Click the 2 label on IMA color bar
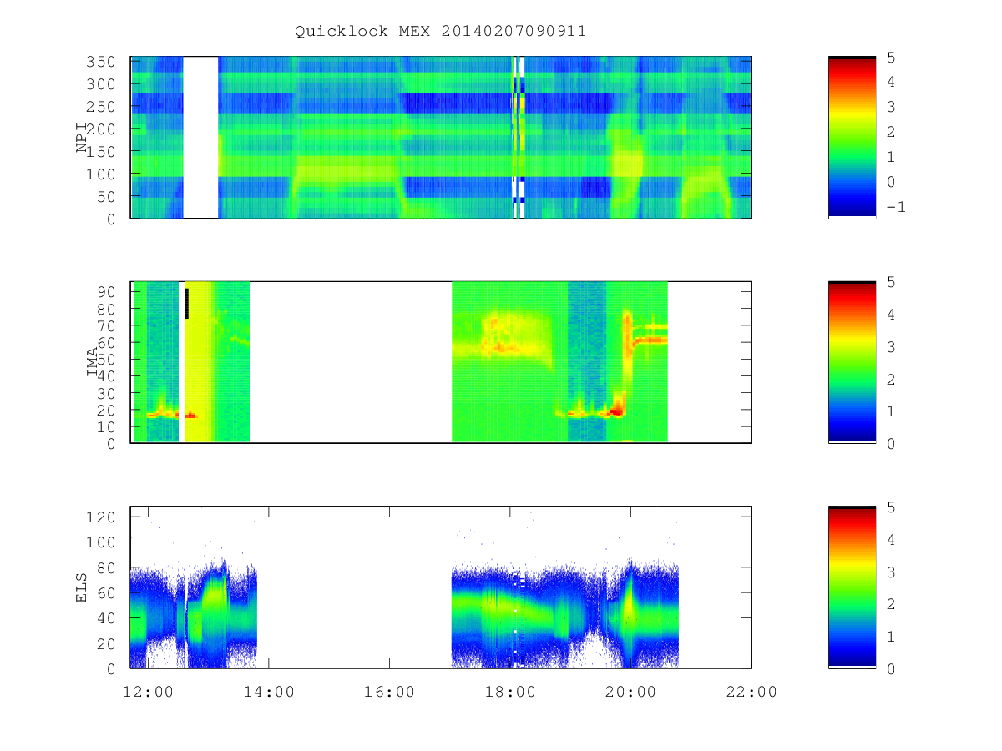The width and height of the screenshot is (1002, 751). click(891, 379)
